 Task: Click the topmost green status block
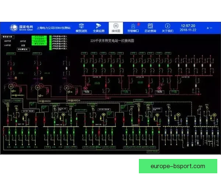click(x=39, y=37)
